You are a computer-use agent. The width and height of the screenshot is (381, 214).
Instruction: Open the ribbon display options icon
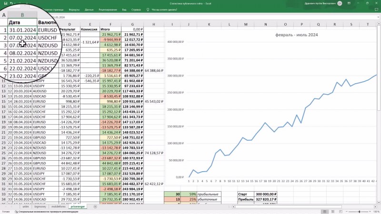click(x=349, y=3)
